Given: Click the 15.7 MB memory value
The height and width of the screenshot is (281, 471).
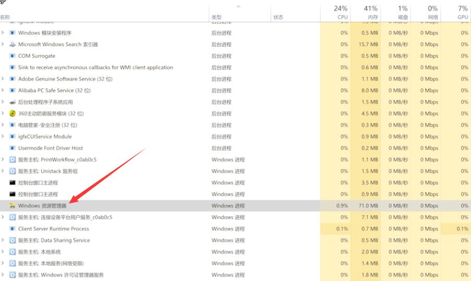Looking at the screenshot, I should (x=368, y=44).
